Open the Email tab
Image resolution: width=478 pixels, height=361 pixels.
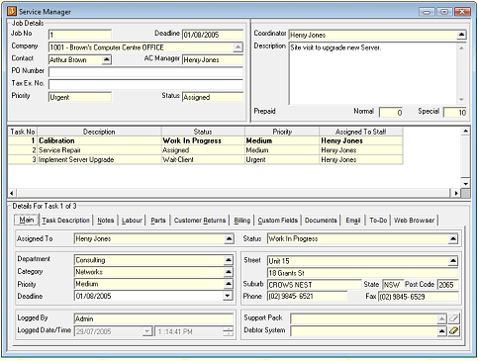[352, 221]
